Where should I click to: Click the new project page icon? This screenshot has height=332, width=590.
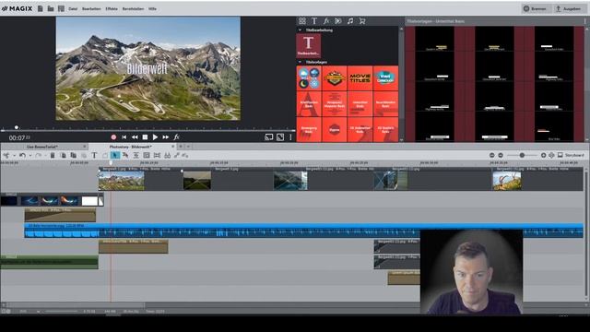coord(41,8)
